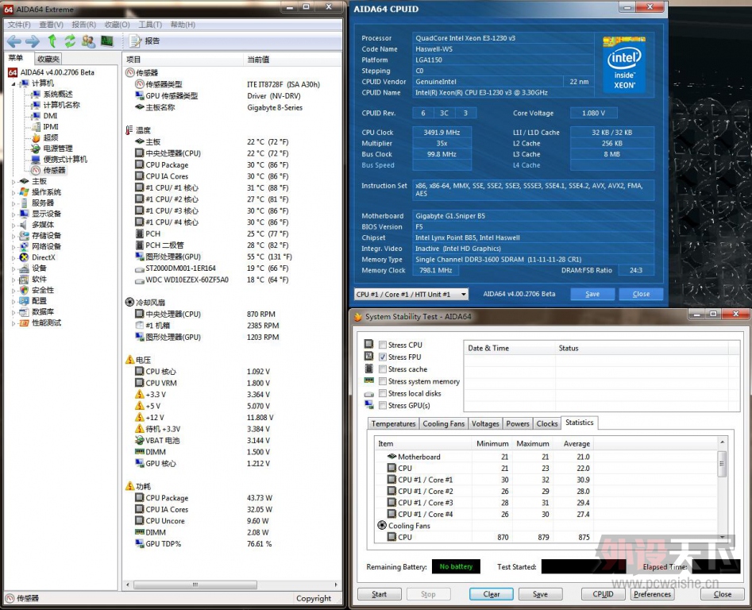
Task: Enable the Stress CPU checkbox
Action: [x=383, y=345]
